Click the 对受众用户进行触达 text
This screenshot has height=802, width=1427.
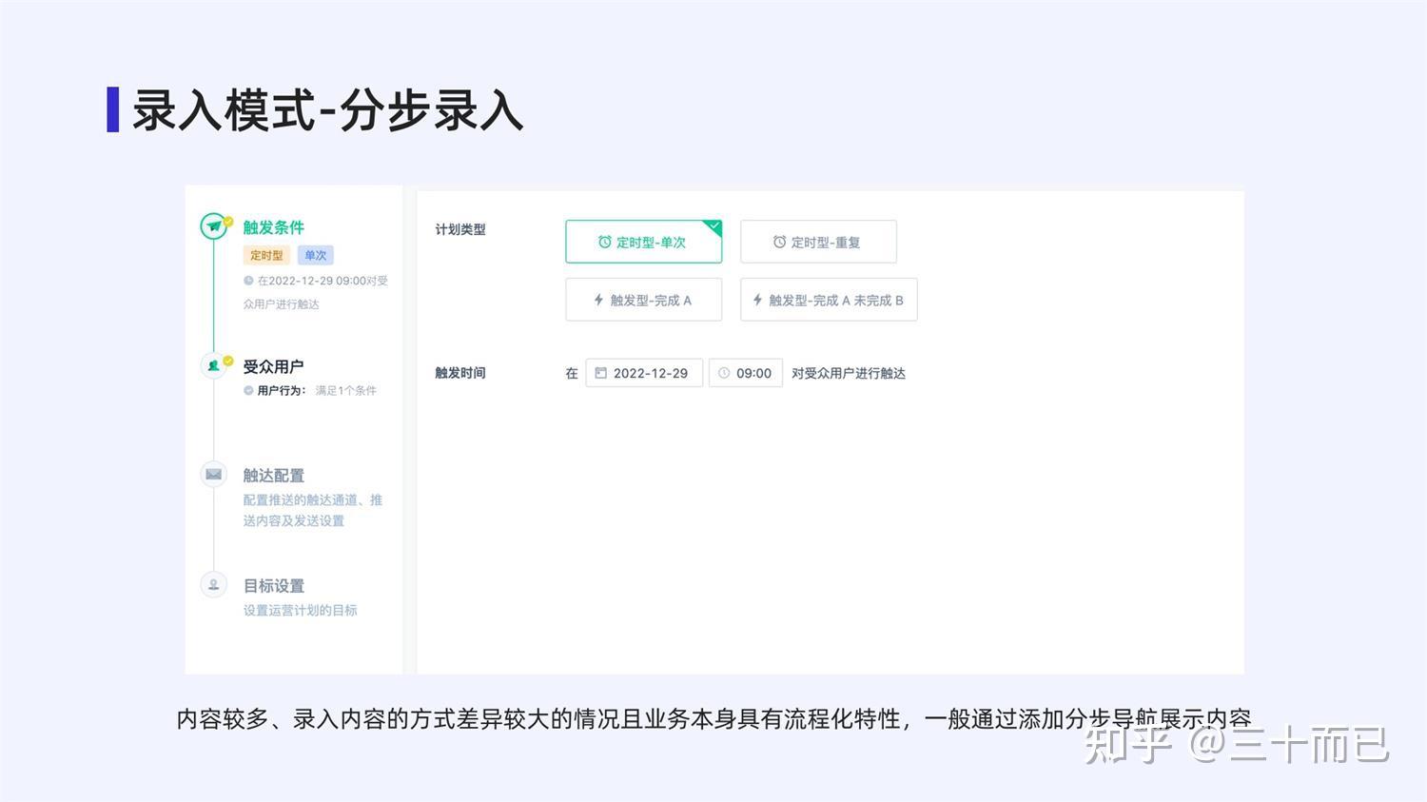pos(849,373)
